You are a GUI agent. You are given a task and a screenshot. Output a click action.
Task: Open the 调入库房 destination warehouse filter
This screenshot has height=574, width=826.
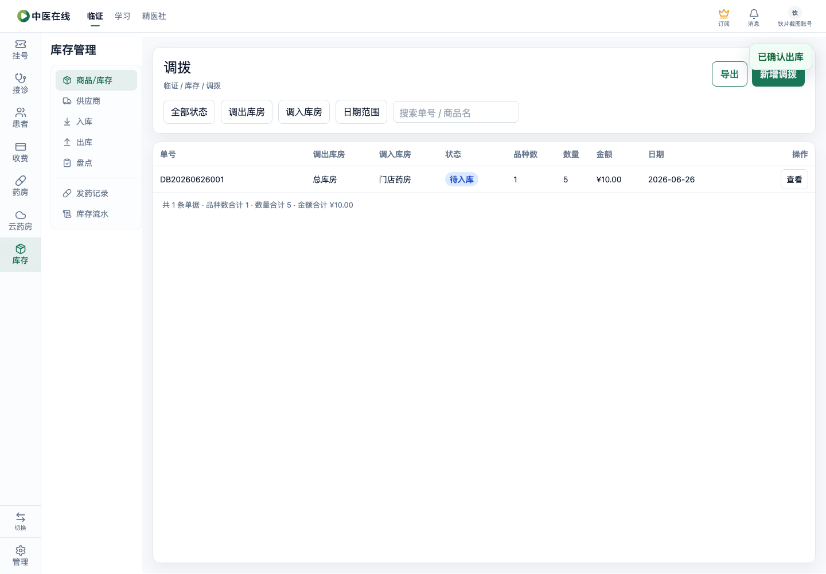coord(304,112)
